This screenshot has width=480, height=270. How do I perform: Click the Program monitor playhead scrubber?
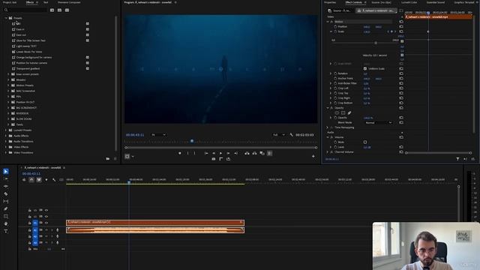tap(192, 141)
